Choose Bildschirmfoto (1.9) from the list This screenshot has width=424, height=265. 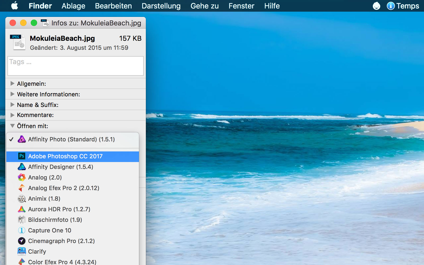55,220
